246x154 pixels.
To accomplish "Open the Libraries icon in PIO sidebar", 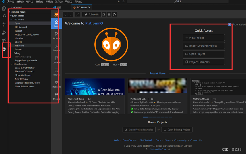I will (x=57, y=60).
